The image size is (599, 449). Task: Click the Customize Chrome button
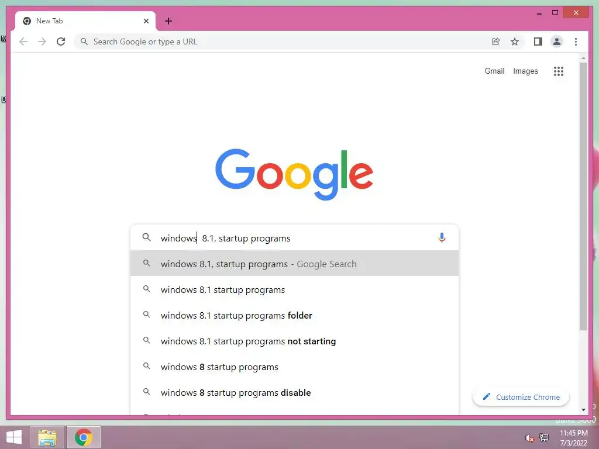pyautogui.click(x=521, y=397)
